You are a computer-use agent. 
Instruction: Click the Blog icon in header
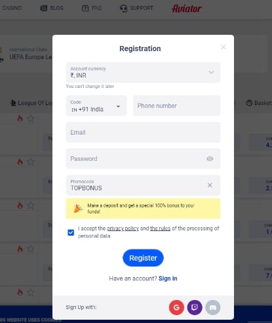point(44,8)
